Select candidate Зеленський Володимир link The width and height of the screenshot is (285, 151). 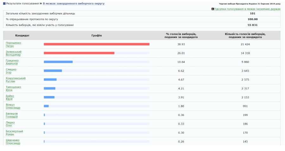[x=13, y=53]
